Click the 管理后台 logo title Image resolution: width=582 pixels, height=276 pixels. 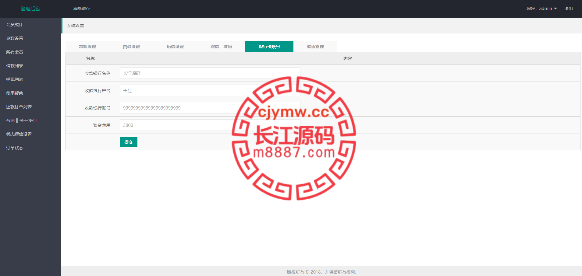(30, 9)
